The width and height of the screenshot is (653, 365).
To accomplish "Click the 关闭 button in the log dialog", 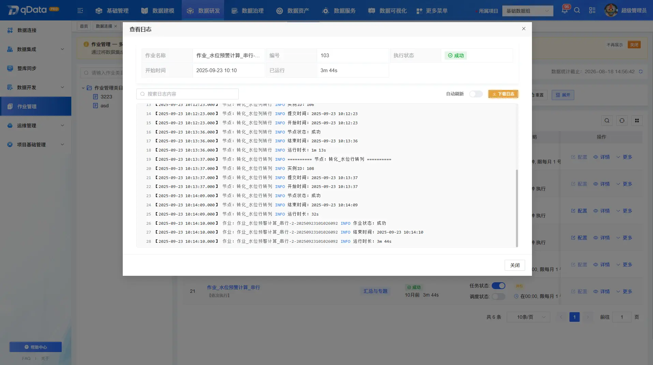I will pos(515,265).
